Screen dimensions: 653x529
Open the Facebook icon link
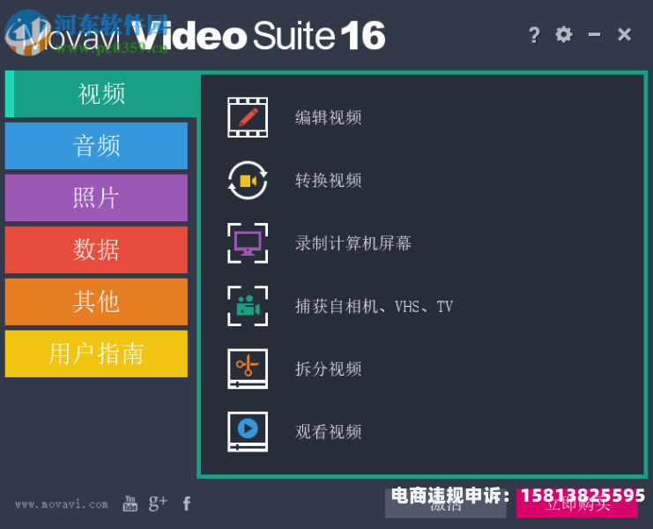click(x=187, y=503)
